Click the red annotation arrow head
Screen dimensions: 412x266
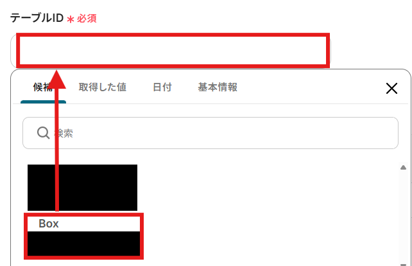tap(57, 79)
